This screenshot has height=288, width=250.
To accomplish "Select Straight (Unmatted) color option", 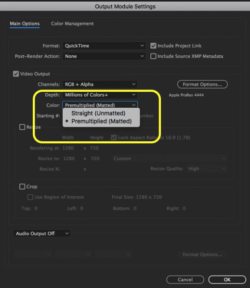I will pyautogui.click(x=98, y=113).
